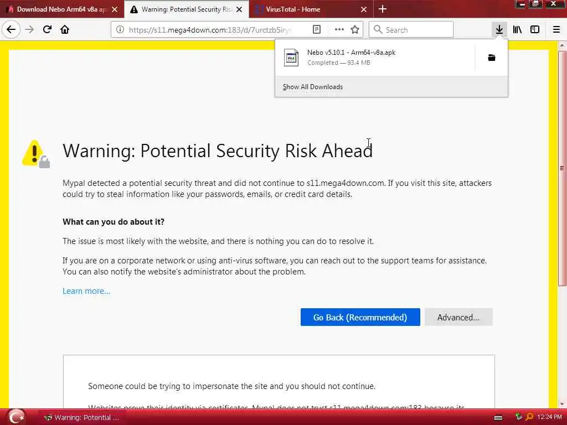Open the home page via house icon
This screenshot has height=425, width=567.
point(65,30)
